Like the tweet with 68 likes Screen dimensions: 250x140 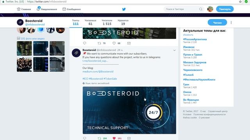pyautogui.click(x=114, y=43)
